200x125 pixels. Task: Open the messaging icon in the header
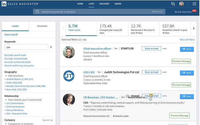point(173,4)
